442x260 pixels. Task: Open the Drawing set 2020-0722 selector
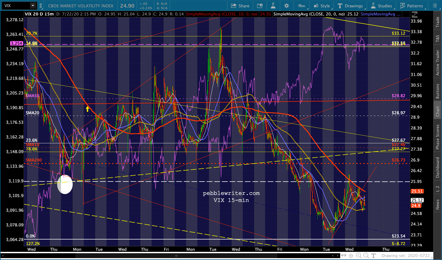[x=406, y=255]
